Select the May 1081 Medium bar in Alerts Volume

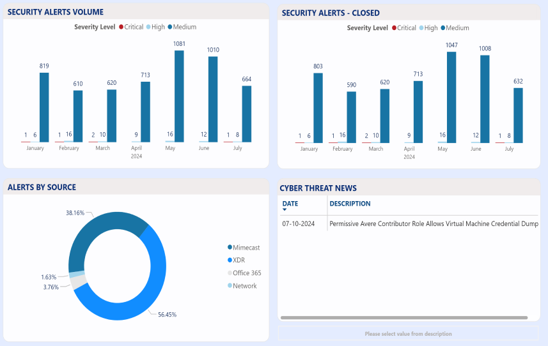(179, 96)
